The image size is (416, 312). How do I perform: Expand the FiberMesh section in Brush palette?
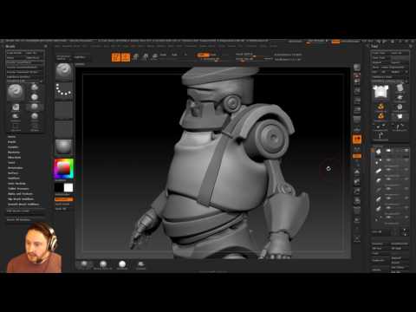(14, 158)
